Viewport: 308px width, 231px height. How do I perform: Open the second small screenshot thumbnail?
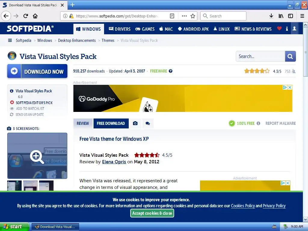30,185
